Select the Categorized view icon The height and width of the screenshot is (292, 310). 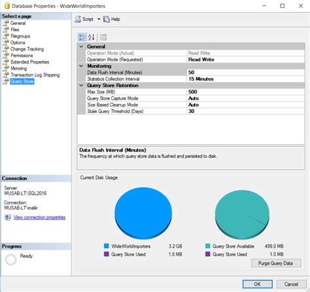[x=82, y=37]
